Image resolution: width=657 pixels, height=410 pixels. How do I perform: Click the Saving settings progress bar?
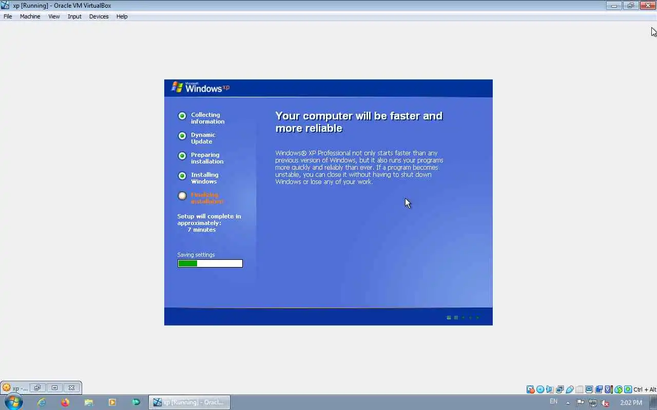pos(210,263)
